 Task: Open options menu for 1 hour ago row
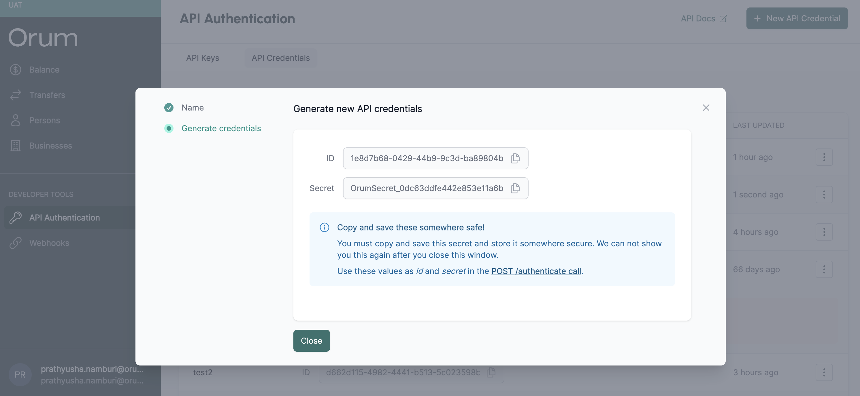coord(824,157)
